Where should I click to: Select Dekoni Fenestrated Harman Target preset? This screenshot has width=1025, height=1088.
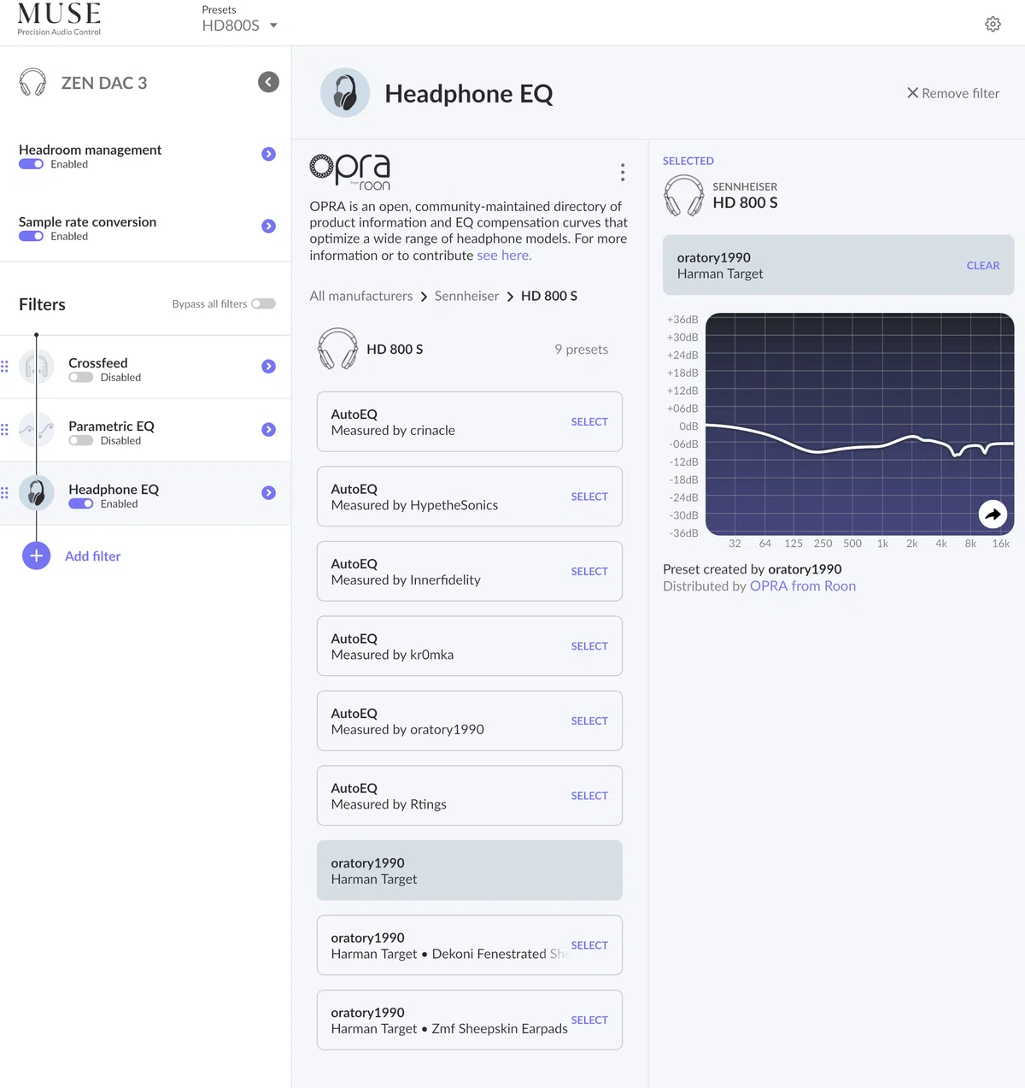pos(589,945)
